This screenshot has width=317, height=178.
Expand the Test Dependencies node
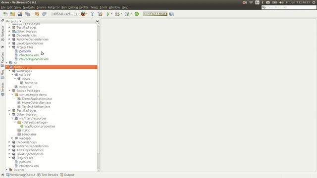pos(9,150)
